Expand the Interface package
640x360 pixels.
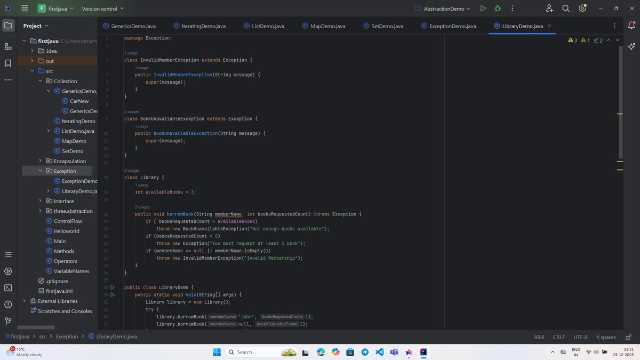pyautogui.click(x=40, y=201)
